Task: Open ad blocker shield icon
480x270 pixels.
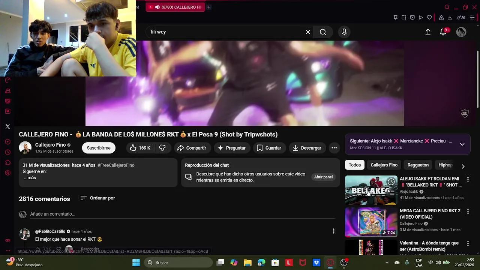Action: point(412,17)
